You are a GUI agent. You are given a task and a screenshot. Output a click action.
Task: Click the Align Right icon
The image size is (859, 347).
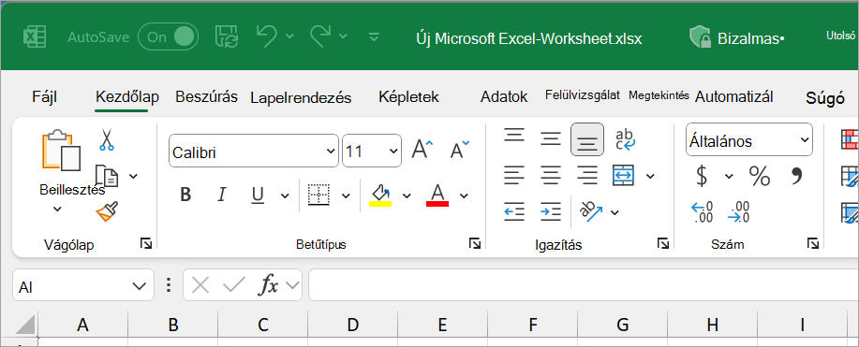[x=587, y=175]
